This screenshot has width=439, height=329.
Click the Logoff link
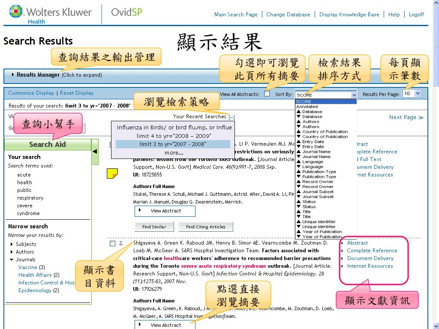tap(416, 15)
